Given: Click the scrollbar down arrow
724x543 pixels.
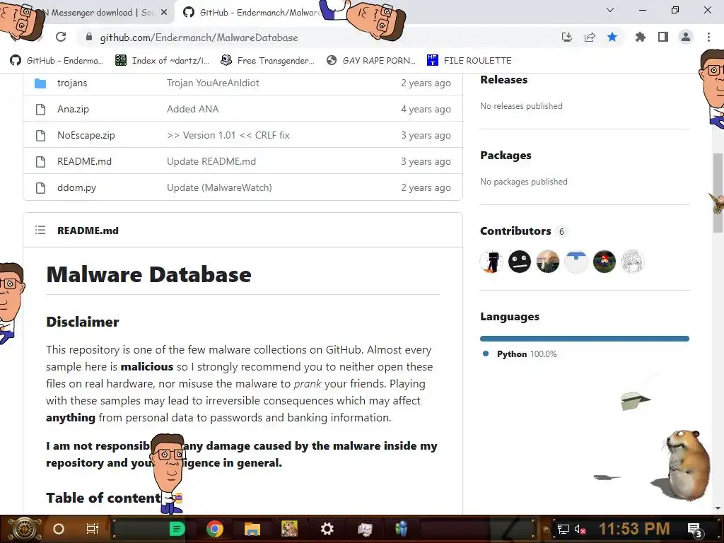Looking at the screenshot, I should point(718,508).
